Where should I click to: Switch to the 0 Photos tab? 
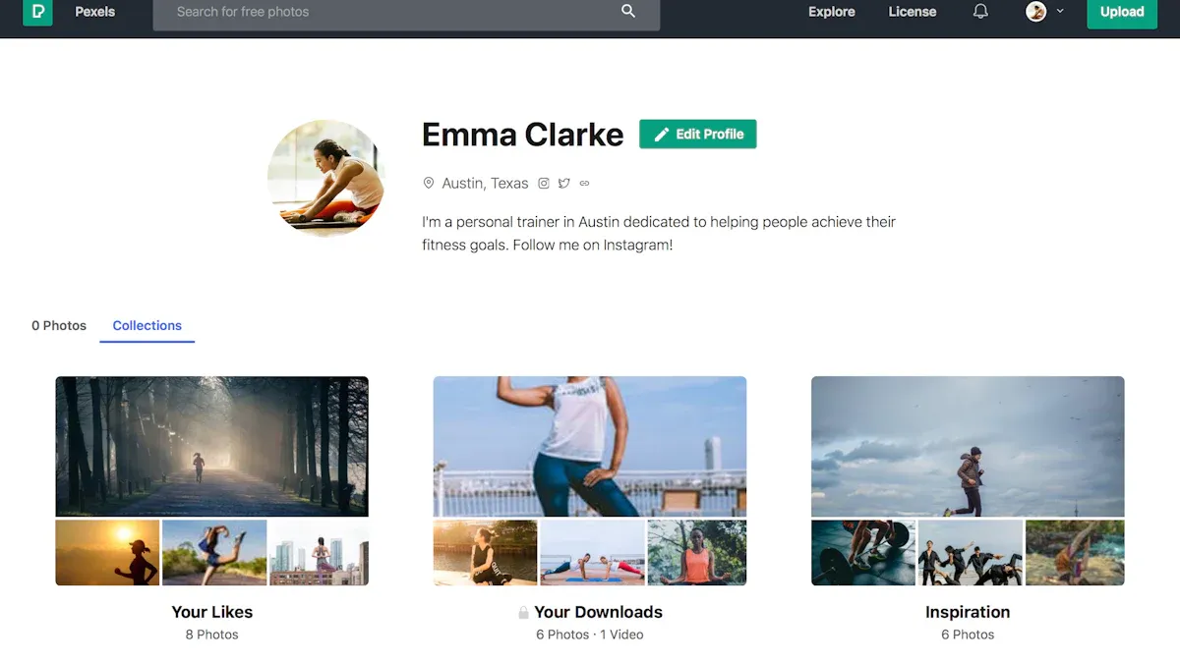point(59,325)
